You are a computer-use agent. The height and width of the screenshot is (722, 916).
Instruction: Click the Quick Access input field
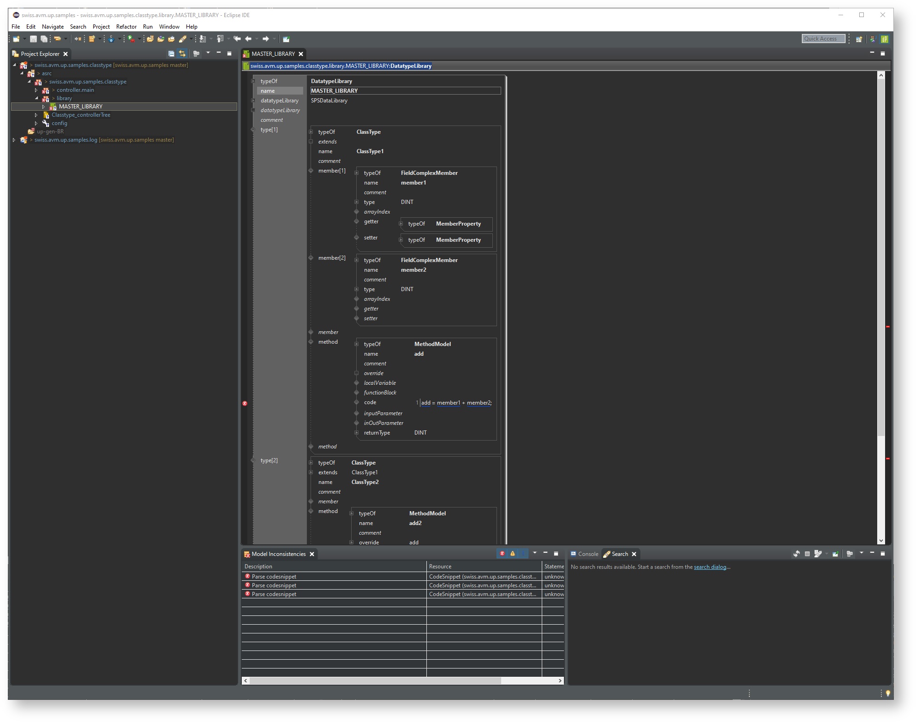823,39
